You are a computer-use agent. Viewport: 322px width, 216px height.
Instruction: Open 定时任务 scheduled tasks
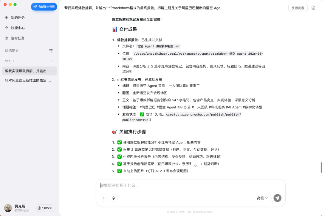[x=18, y=38]
